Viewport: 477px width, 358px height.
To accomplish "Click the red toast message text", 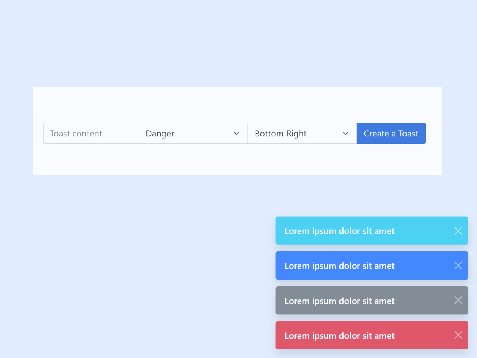I will pos(339,335).
